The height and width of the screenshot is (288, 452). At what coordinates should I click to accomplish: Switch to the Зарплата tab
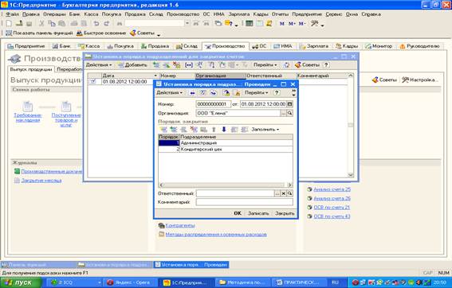pyautogui.click(x=314, y=46)
